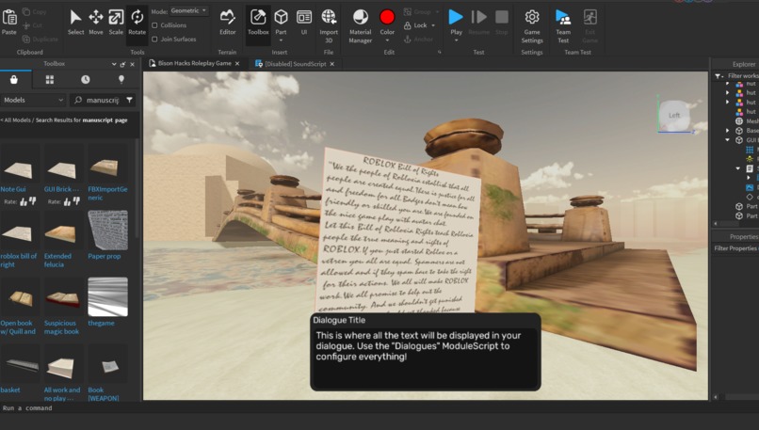The width and height of the screenshot is (759, 430).
Task: Click the red Color swatch button
Action: (387, 18)
